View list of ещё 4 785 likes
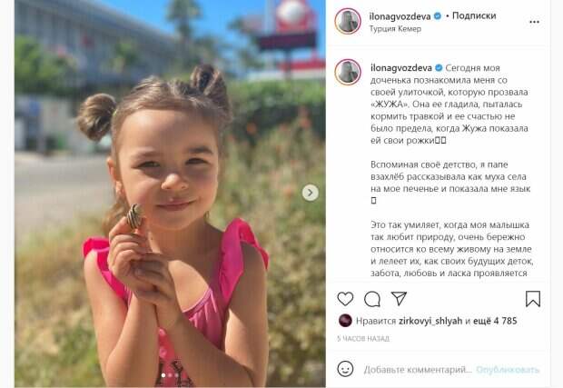Screen dimensions: 563x388 pos(495,321)
